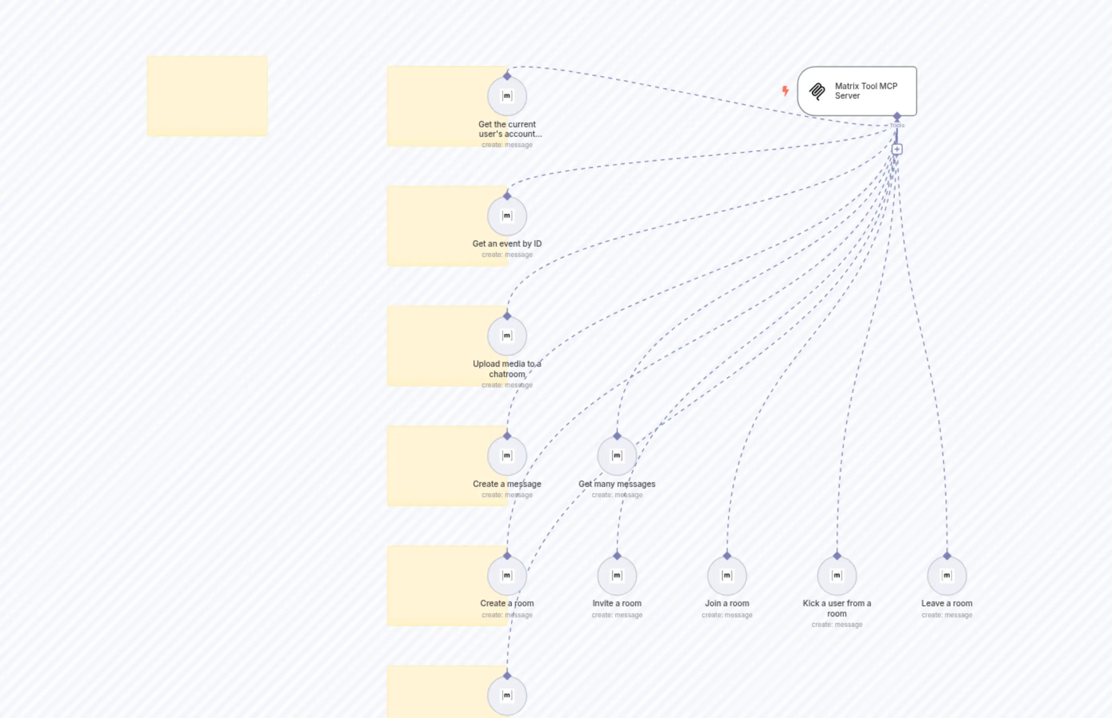Open the 'Create a room' Matrix node
This screenshot has height=718, width=1112.
tap(507, 575)
